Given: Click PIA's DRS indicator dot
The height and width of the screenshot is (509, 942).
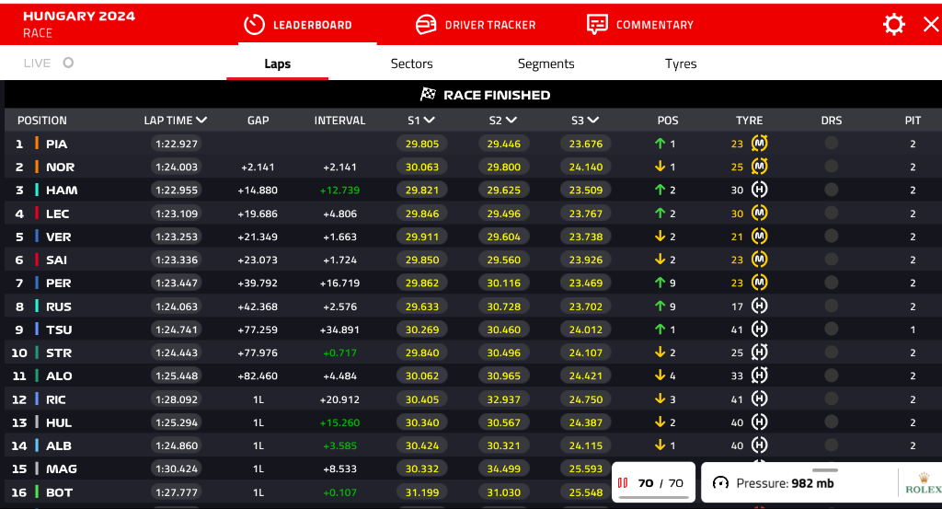Looking at the screenshot, I should pyautogui.click(x=832, y=143).
